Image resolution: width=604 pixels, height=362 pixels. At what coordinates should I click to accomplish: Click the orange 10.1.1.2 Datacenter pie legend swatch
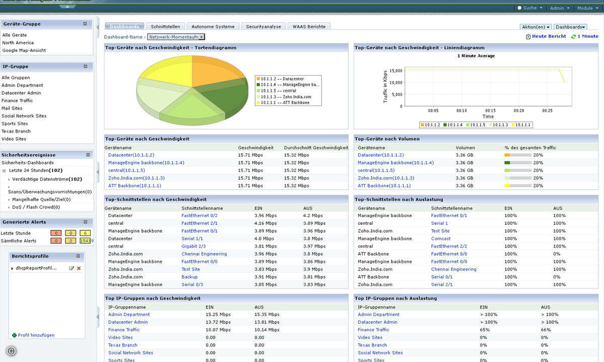[258, 79]
